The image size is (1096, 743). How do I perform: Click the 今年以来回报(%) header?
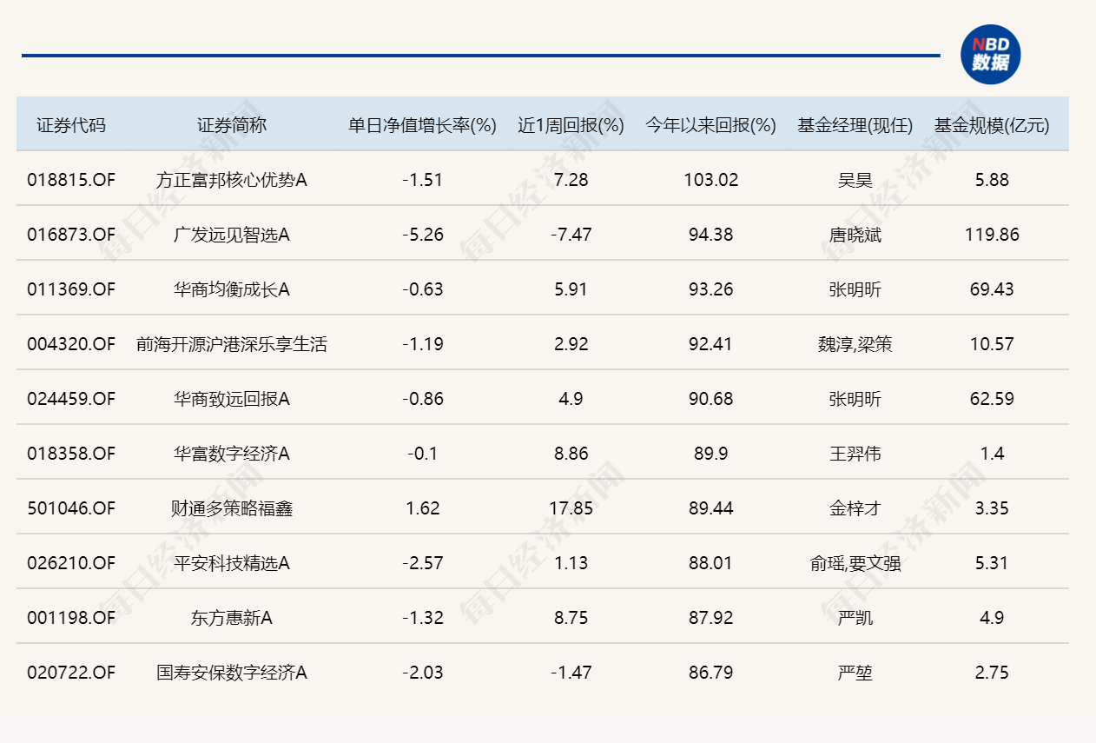click(711, 125)
